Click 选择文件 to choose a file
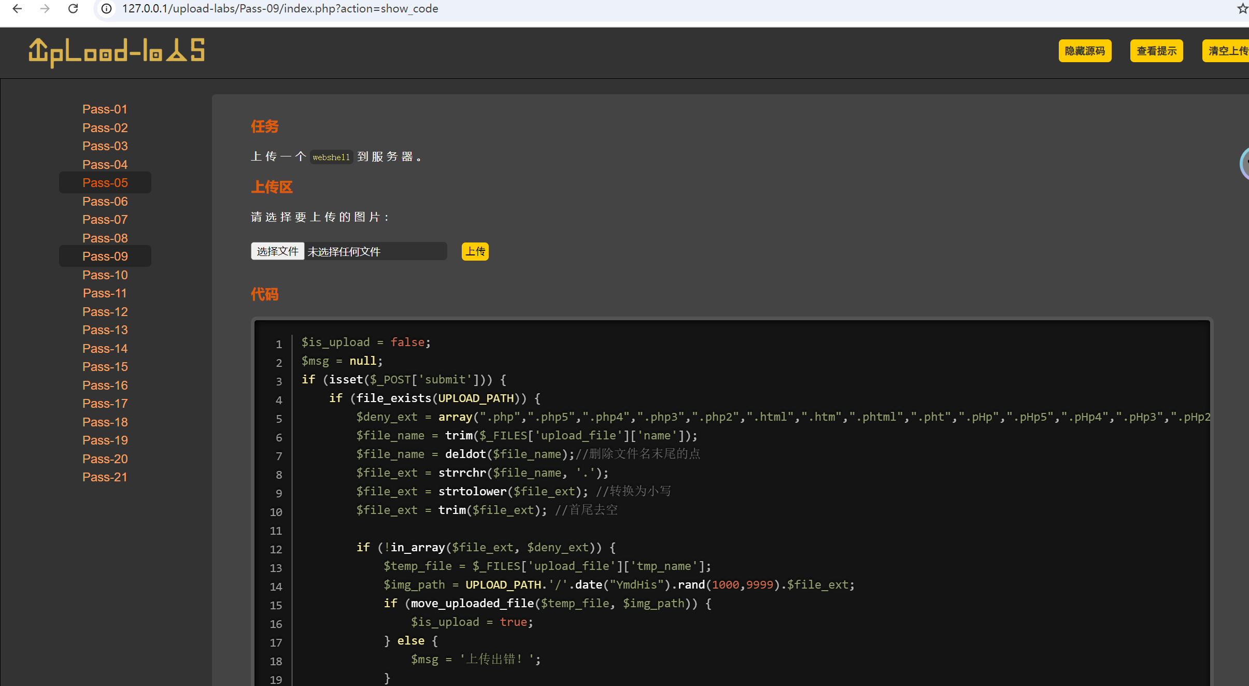This screenshot has width=1249, height=686. coord(278,251)
